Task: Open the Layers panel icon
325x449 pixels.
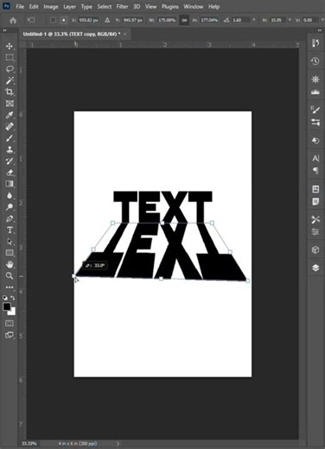Action: (315, 268)
